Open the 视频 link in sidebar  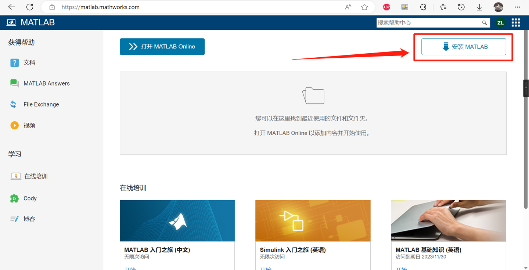29,125
